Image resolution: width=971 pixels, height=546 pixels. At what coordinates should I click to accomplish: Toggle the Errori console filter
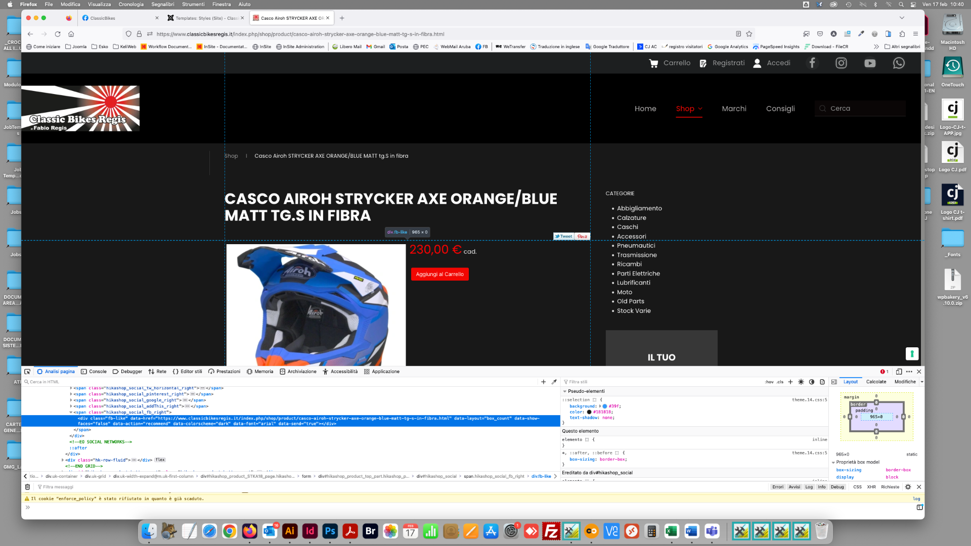pyautogui.click(x=777, y=487)
